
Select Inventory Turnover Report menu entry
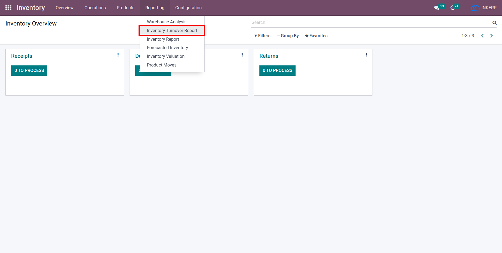pos(172,30)
